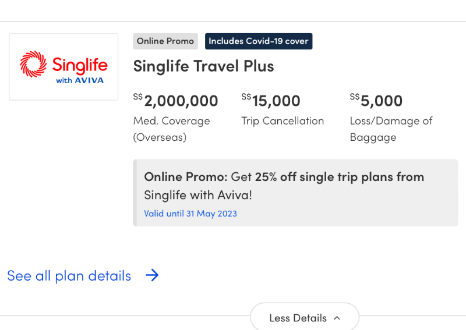Collapse the plan with the Less Details button

coord(305,318)
